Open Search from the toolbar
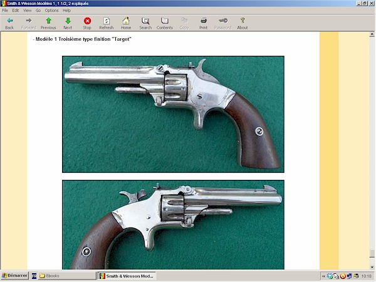The image size is (376, 282). 145,23
